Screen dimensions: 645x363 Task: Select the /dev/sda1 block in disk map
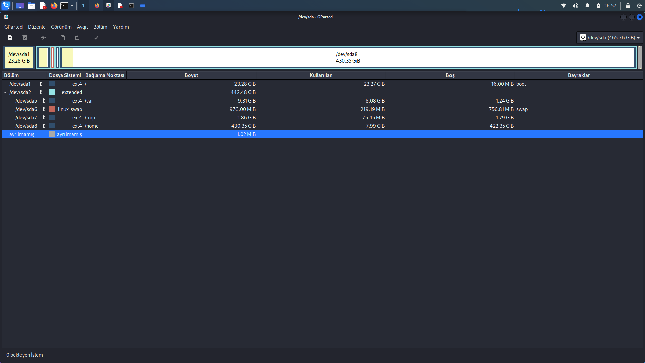19,57
